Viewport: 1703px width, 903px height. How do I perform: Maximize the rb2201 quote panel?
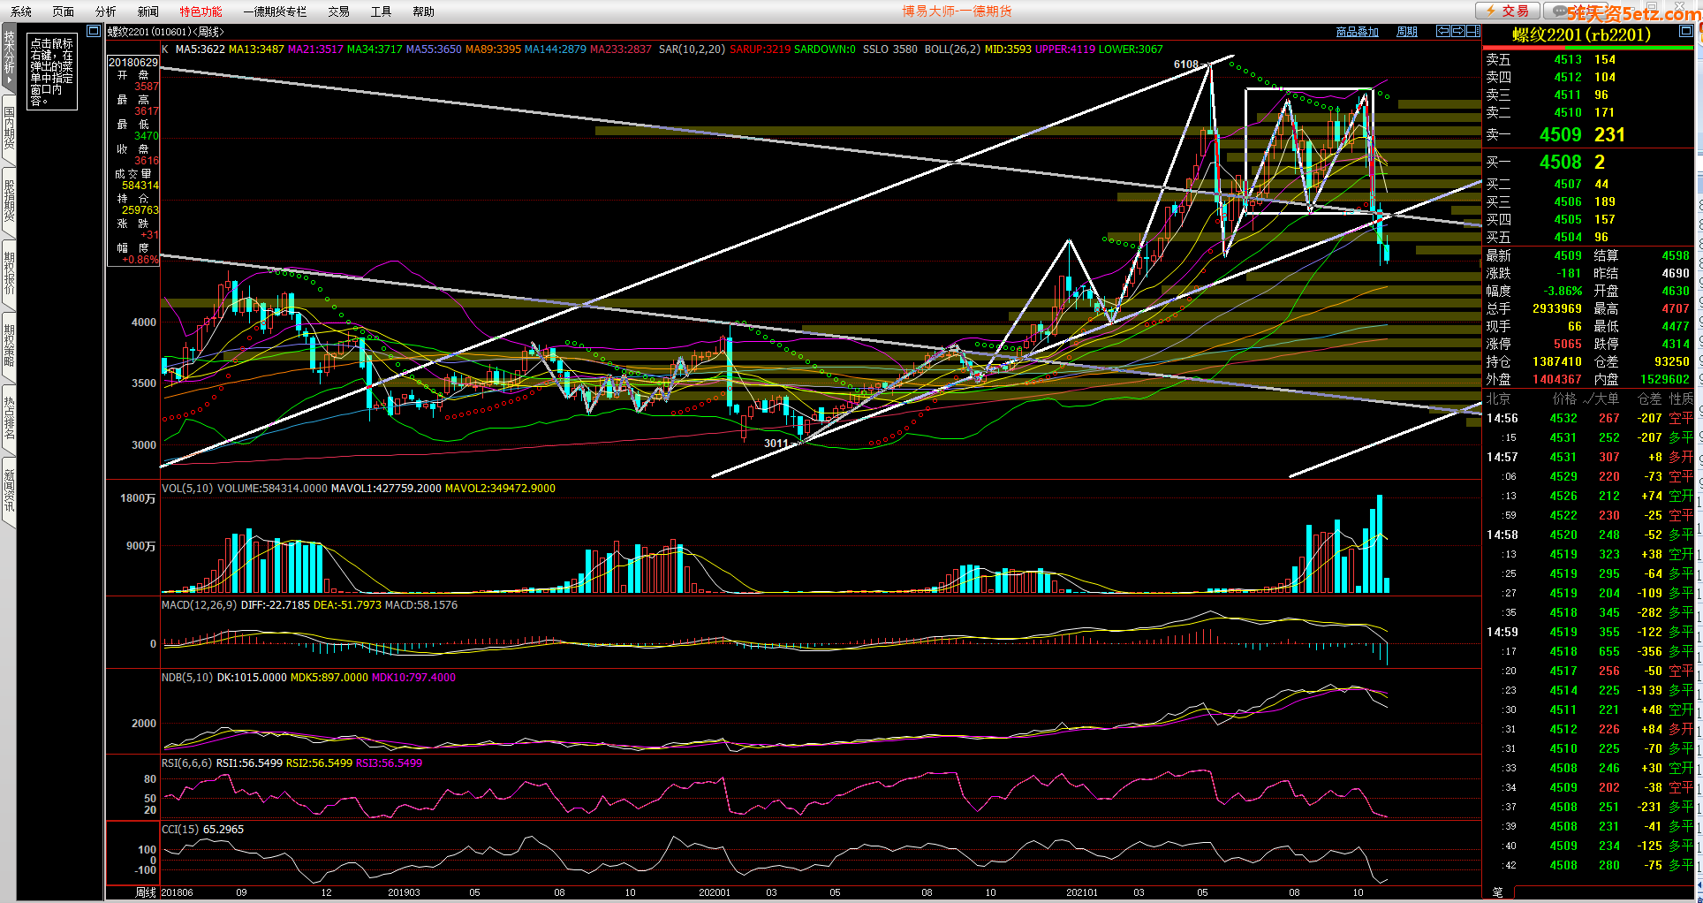pos(1685,31)
